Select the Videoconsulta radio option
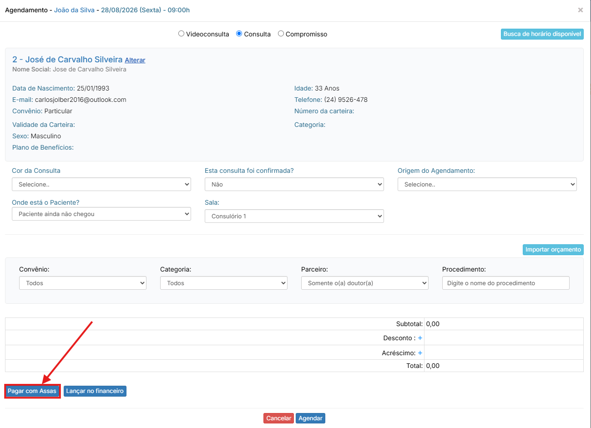The image size is (591, 428). pyautogui.click(x=181, y=34)
